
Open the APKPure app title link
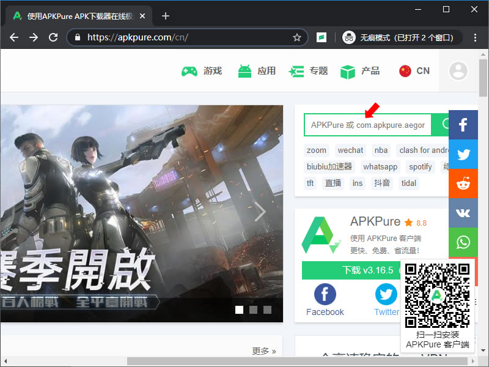[x=375, y=221]
